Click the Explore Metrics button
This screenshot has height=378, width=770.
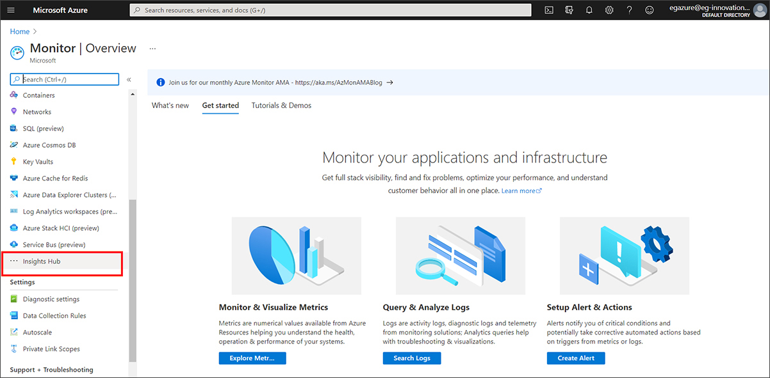click(x=252, y=358)
